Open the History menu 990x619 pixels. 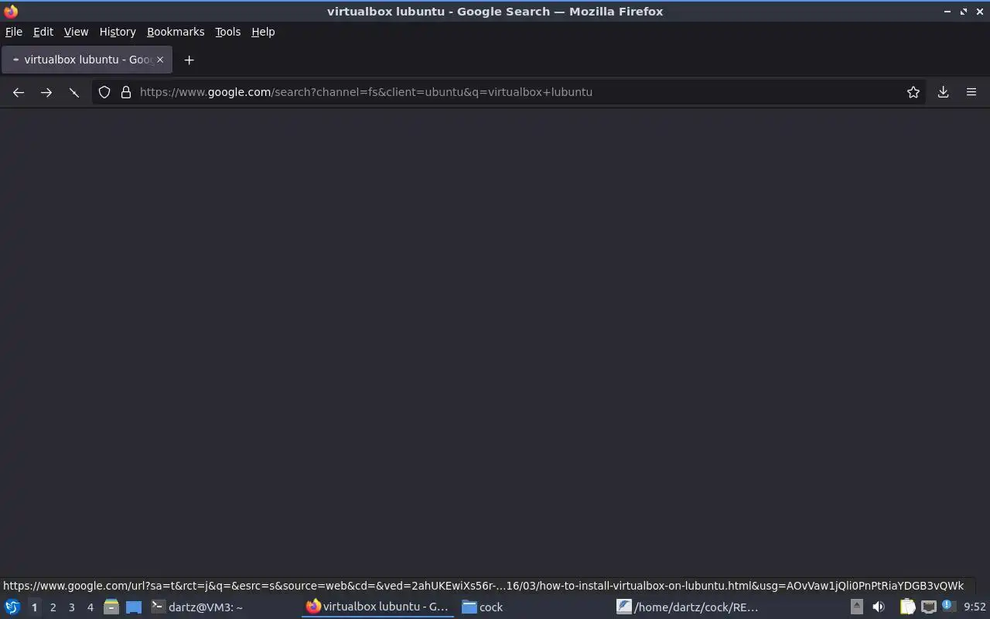[118, 32]
